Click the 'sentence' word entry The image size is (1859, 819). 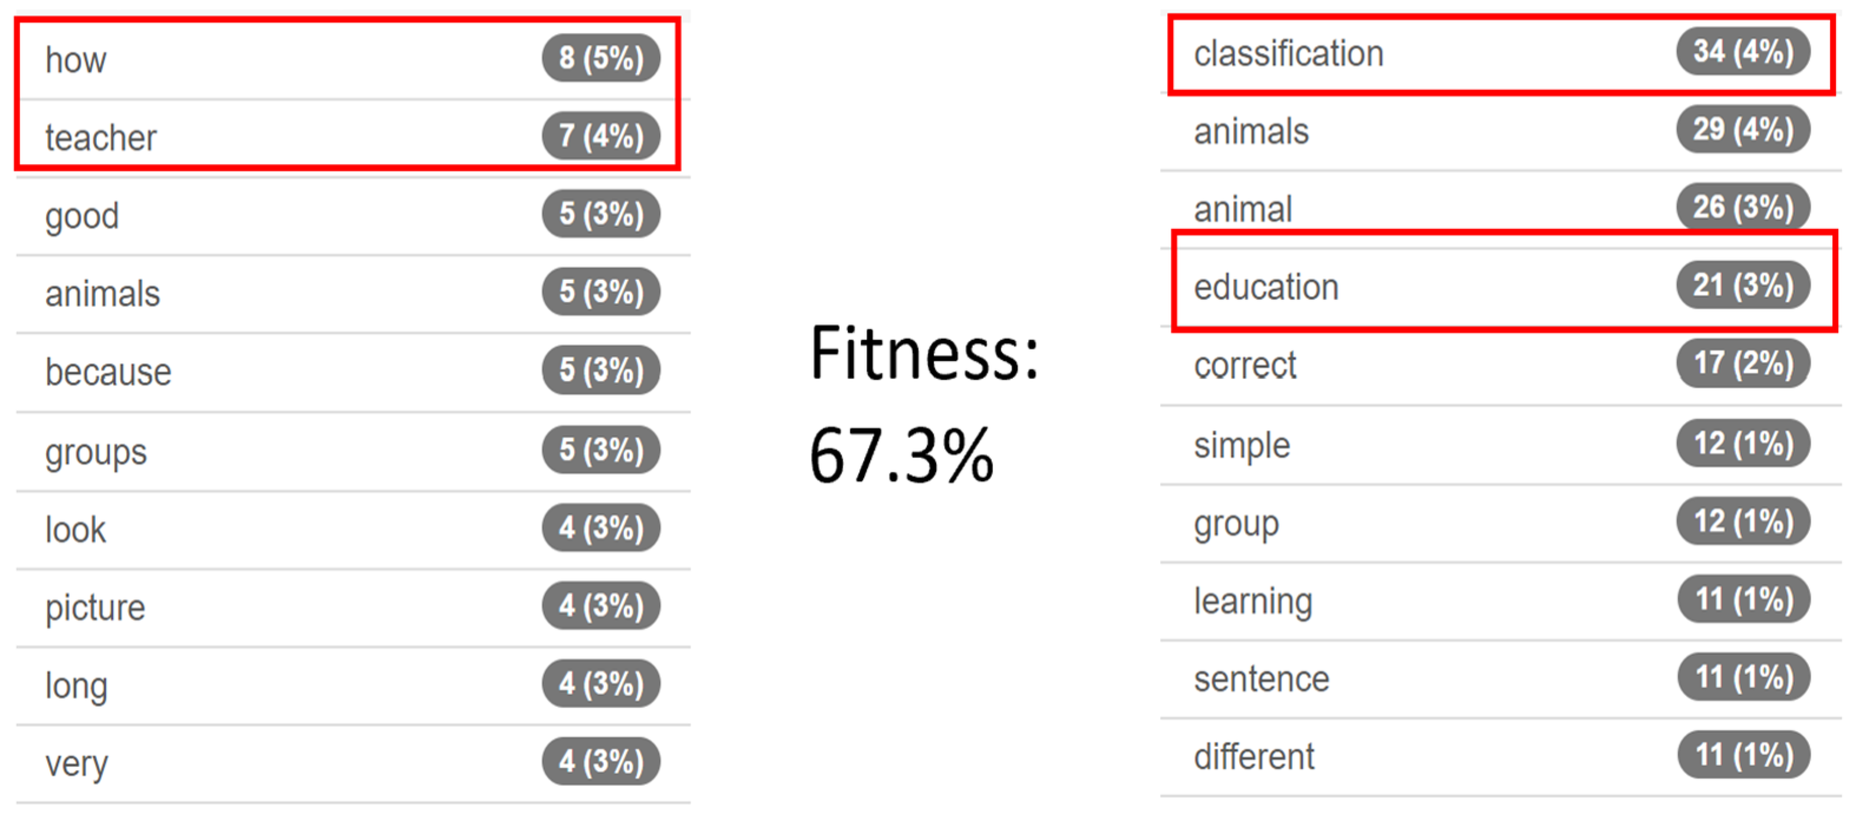click(x=1261, y=679)
